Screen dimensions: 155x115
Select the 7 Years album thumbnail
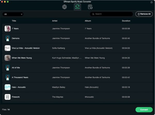[7, 28]
